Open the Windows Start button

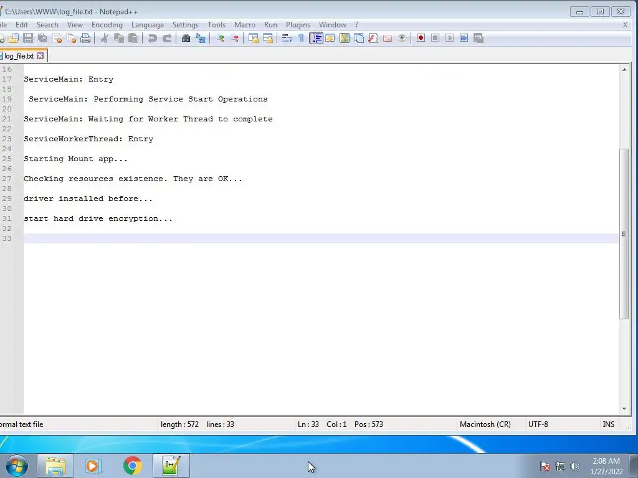(x=16, y=466)
